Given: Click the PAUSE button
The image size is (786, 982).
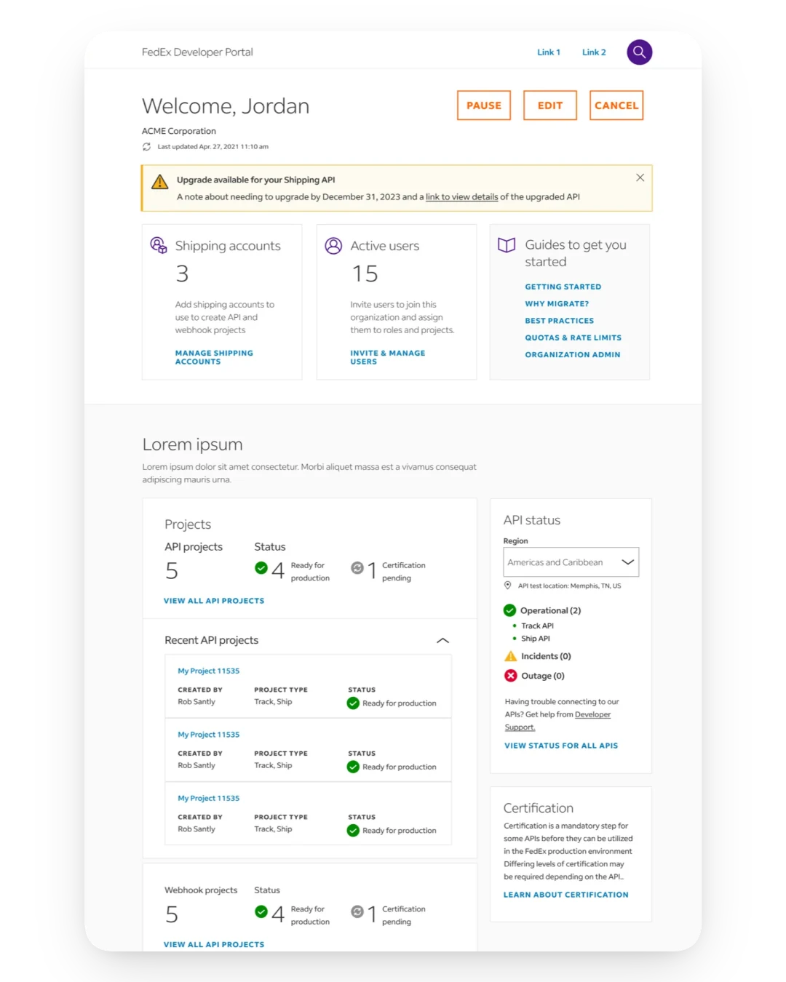Looking at the screenshot, I should point(484,105).
